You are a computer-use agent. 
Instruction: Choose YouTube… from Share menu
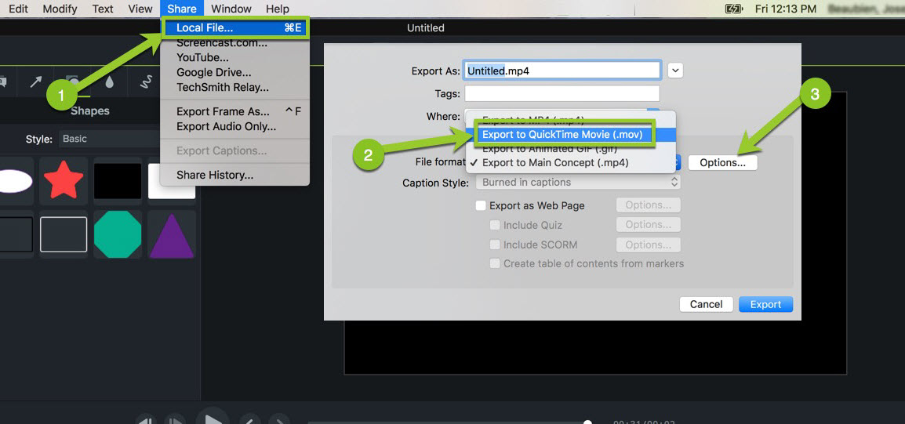pos(235,58)
